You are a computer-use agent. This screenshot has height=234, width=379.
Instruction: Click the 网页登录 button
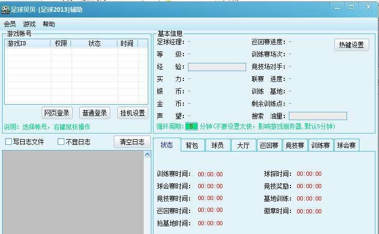[57, 113]
